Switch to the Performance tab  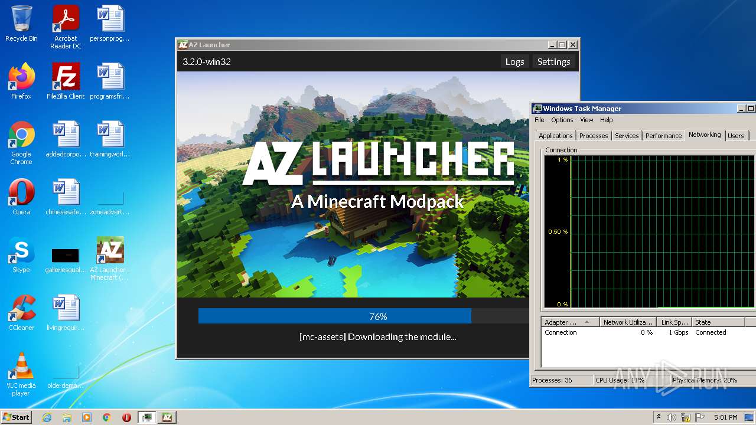click(663, 136)
